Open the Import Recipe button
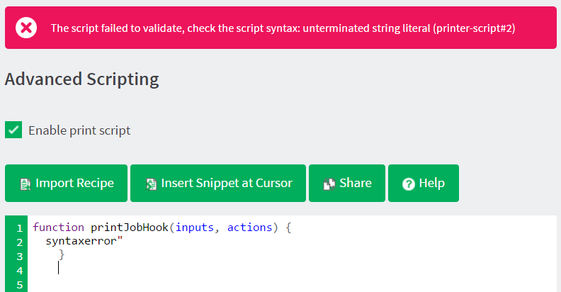Viewport: 561px width, 292px height. tap(66, 184)
